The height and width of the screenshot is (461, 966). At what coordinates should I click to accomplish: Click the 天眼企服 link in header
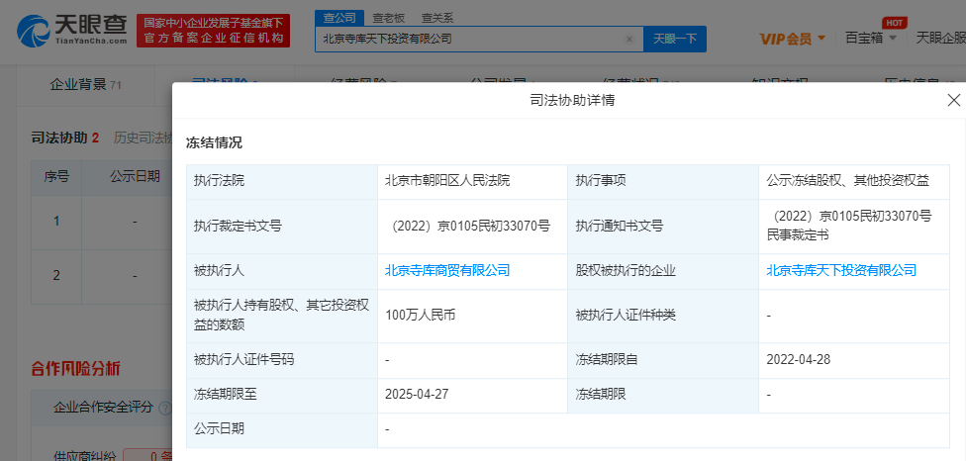[x=940, y=39]
